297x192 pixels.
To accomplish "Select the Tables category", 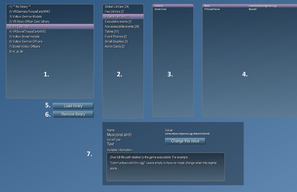I will [112, 32].
